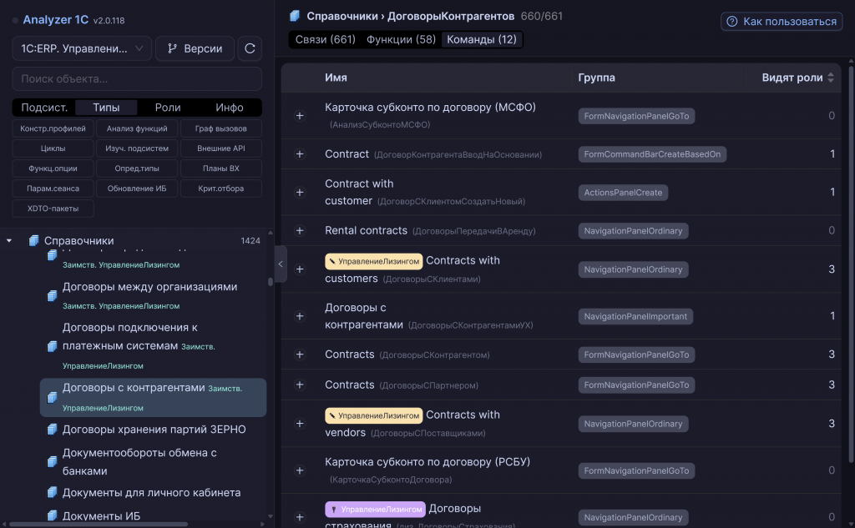Click the Справочники catalog icon in tree

point(33,240)
